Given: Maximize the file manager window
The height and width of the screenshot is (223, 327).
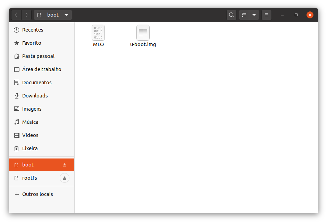Looking at the screenshot, I should (x=296, y=15).
